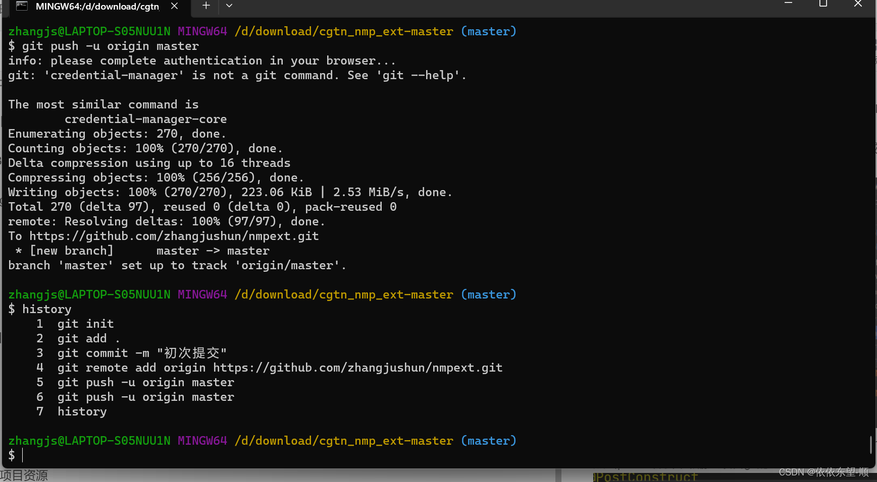Open a new terminal tab

pyautogui.click(x=206, y=6)
